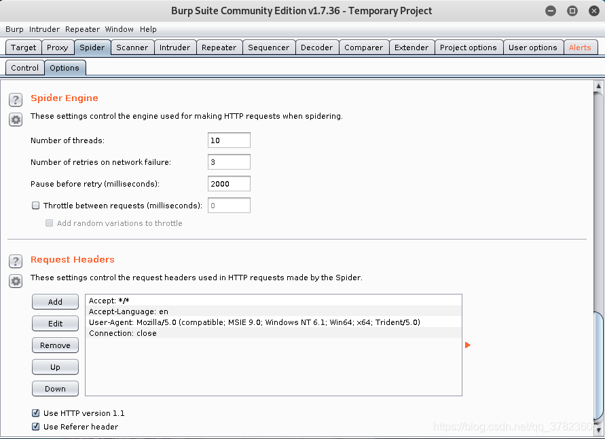This screenshot has width=605, height=439.
Task: Click the Remove header button
Action: (x=55, y=345)
